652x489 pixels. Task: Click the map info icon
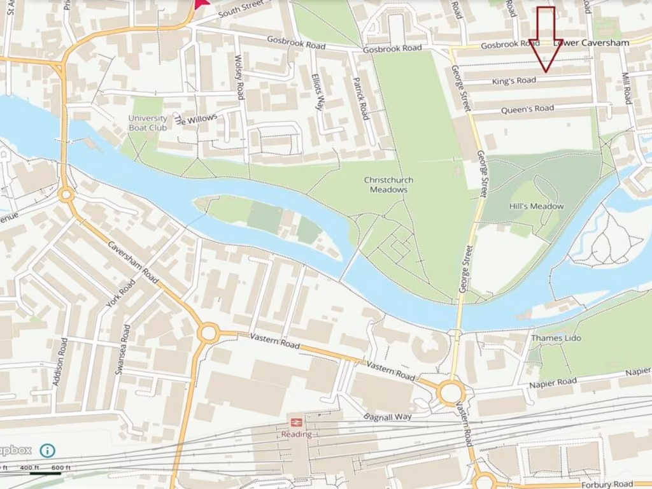click(47, 450)
